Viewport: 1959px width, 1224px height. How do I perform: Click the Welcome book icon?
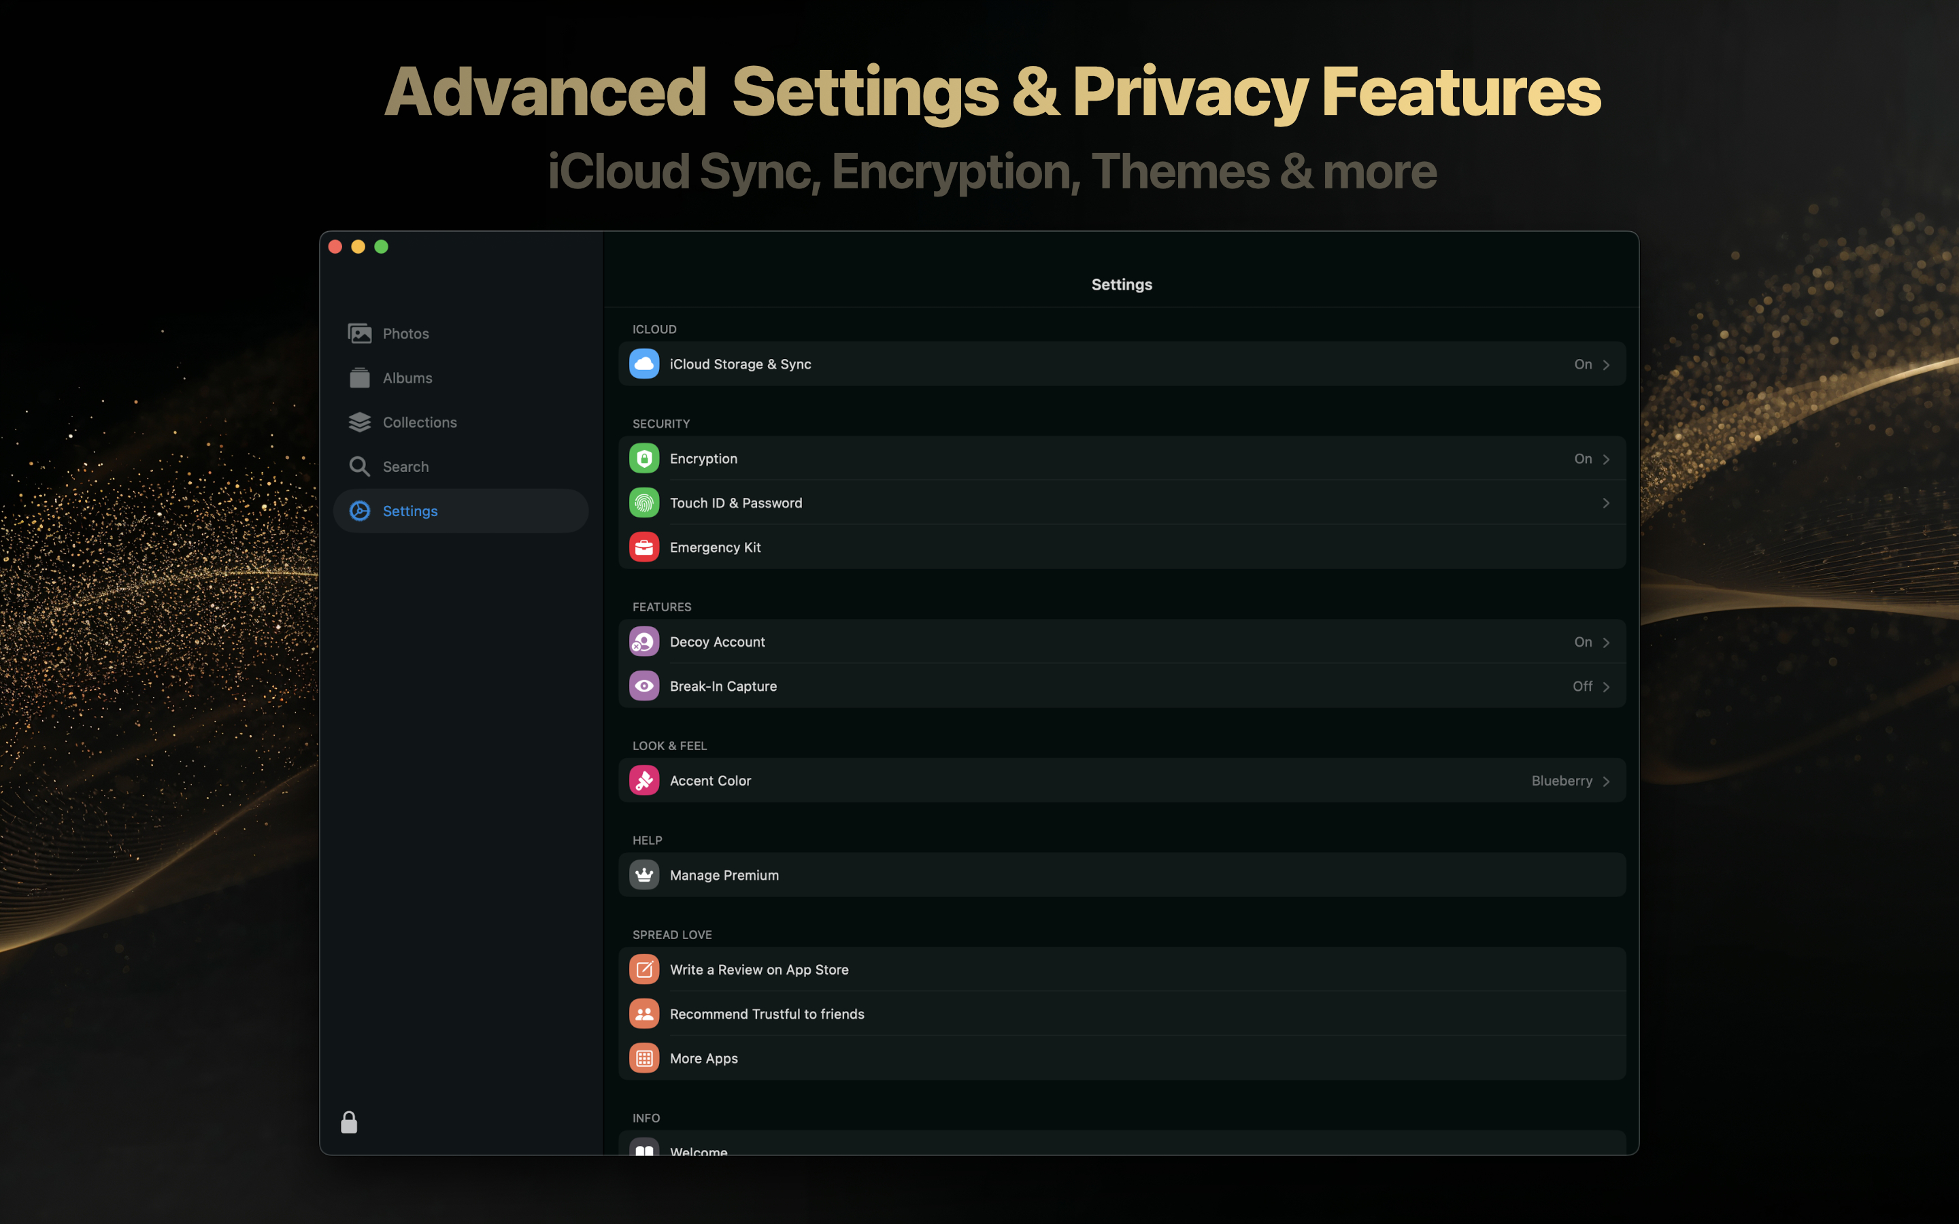(644, 1147)
